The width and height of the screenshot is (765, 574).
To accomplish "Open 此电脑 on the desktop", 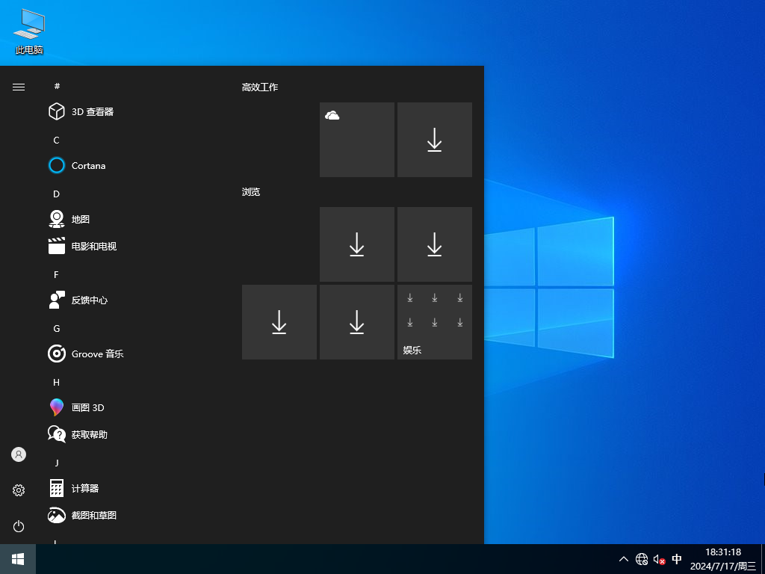I will [28, 30].
